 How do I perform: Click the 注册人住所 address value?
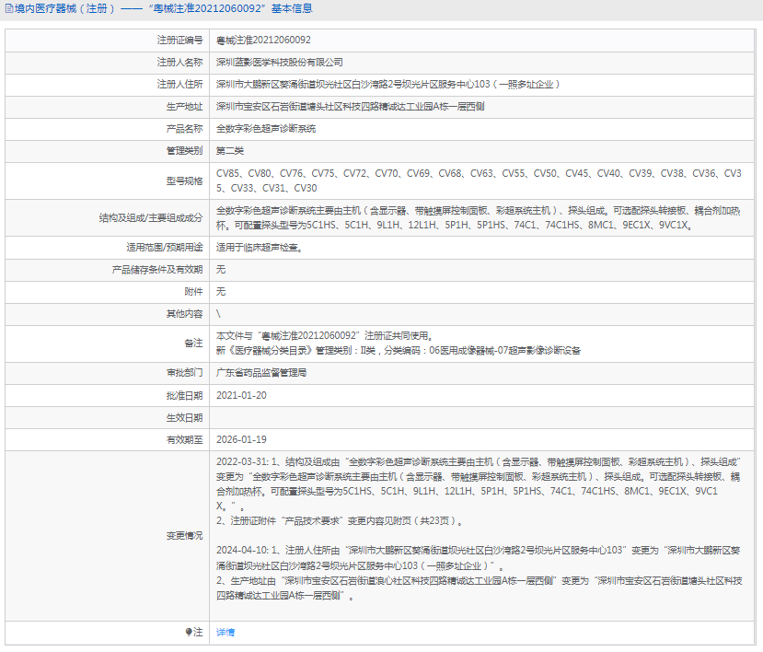387,85
